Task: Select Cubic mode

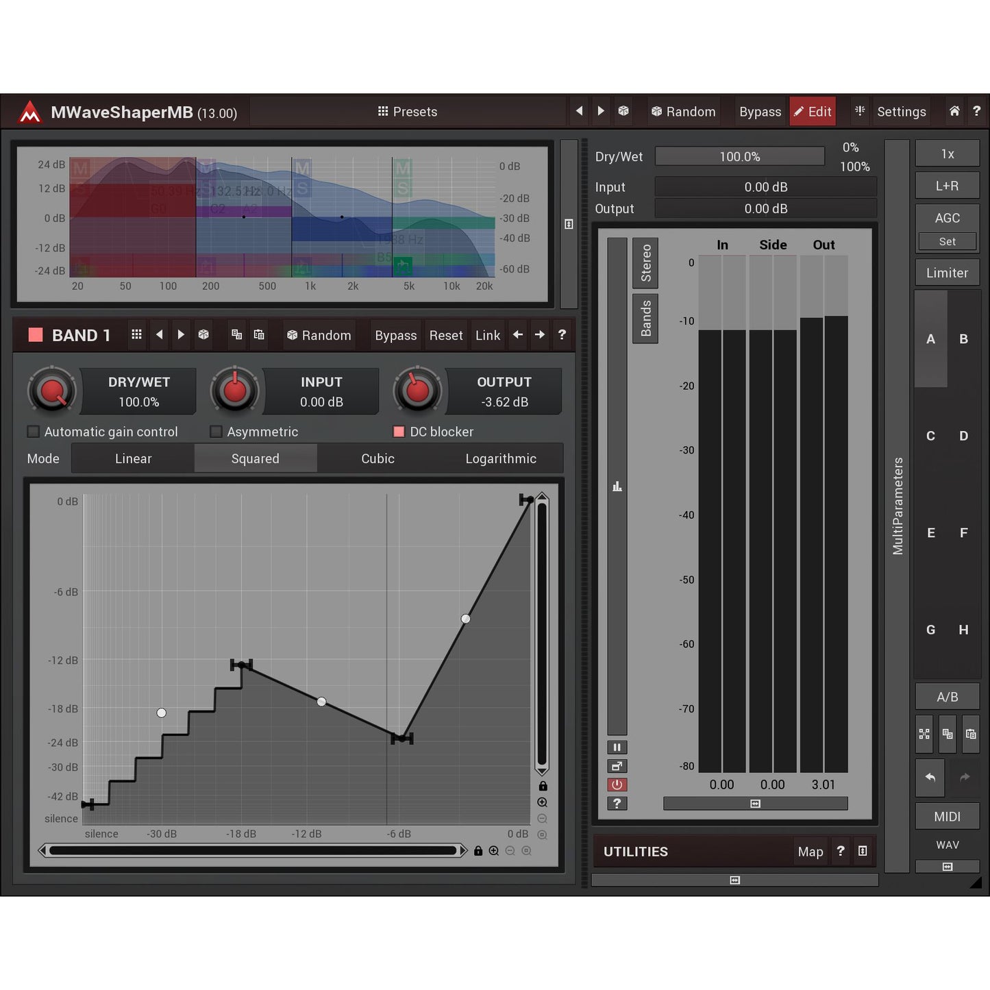Action: 378,458
